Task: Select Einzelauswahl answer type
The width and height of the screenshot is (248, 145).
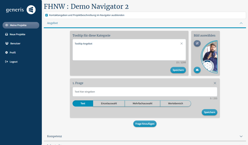Action: click(109, 103)
